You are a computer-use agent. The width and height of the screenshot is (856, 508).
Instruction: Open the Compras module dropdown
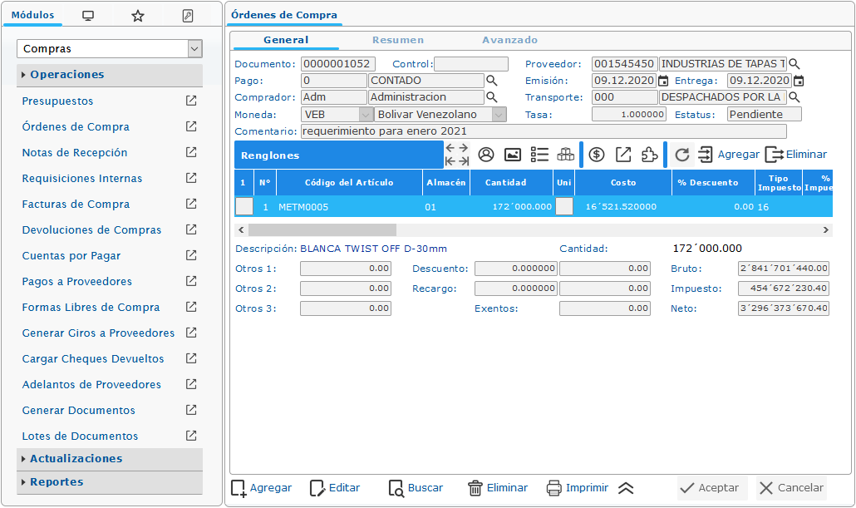pos(195,48)
